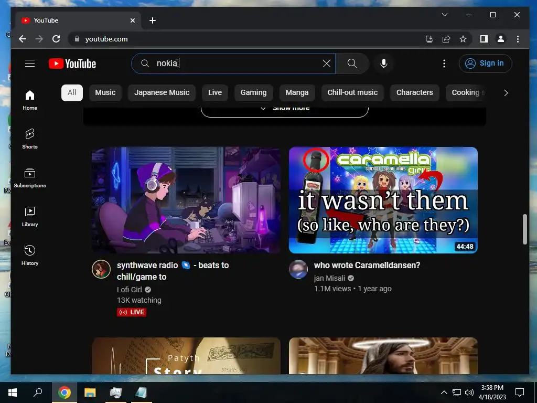Open a new browser tab
This screenshot has width=537, height=403.
click(x=153, y=20)
